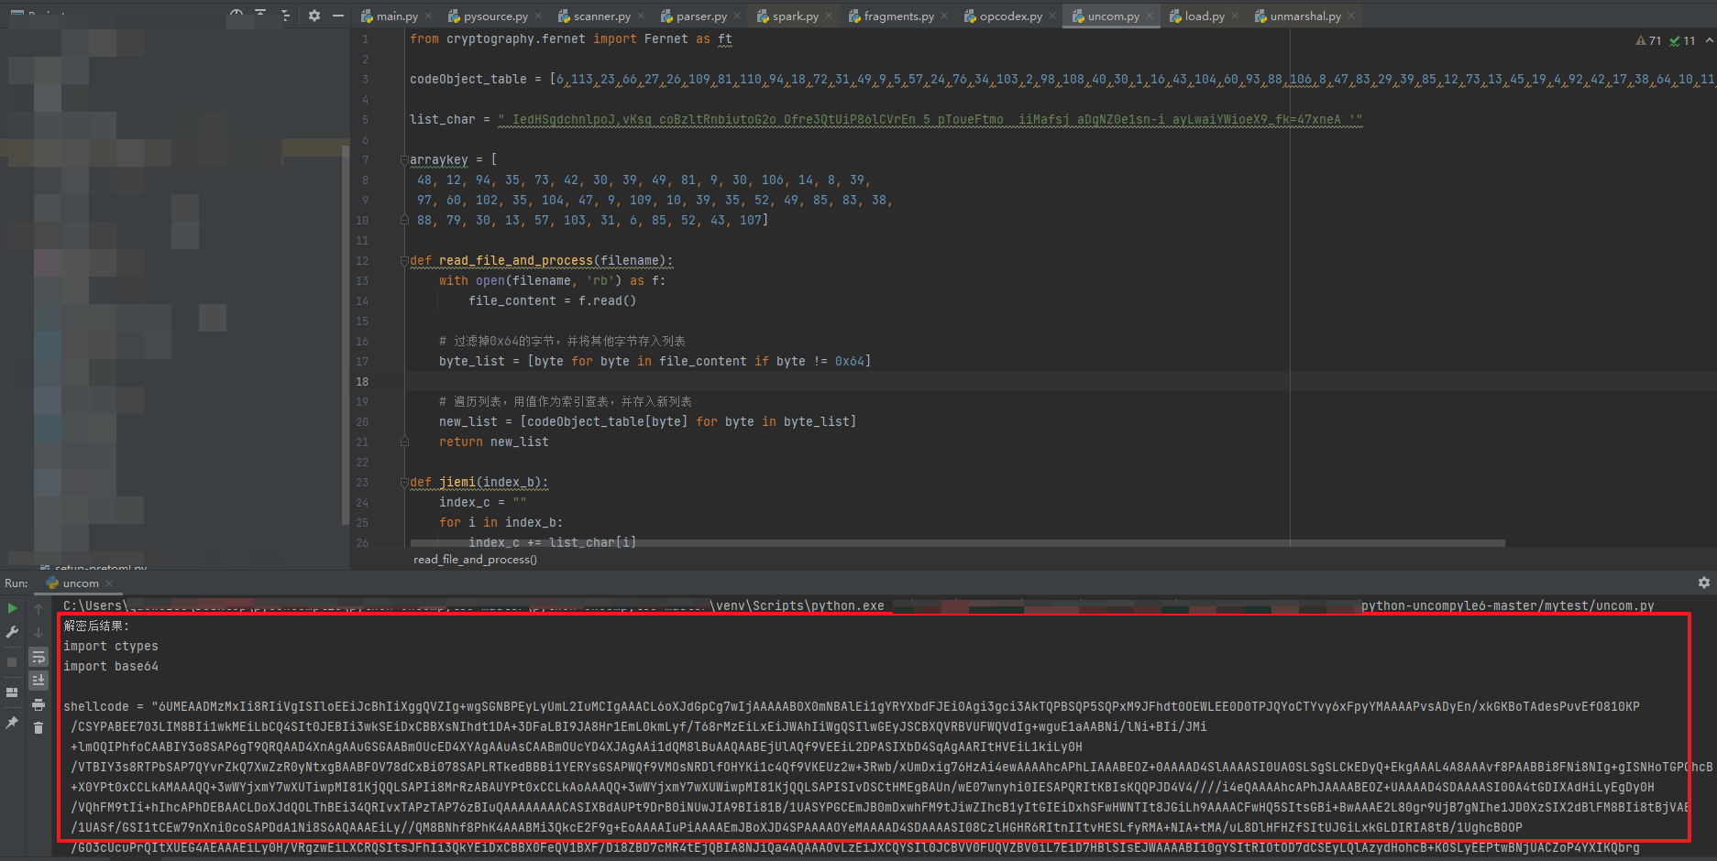The height and width of the screenshot is (861, 1717).
Task: Clear console output with trash icon
Action: [x=39, y=727]
